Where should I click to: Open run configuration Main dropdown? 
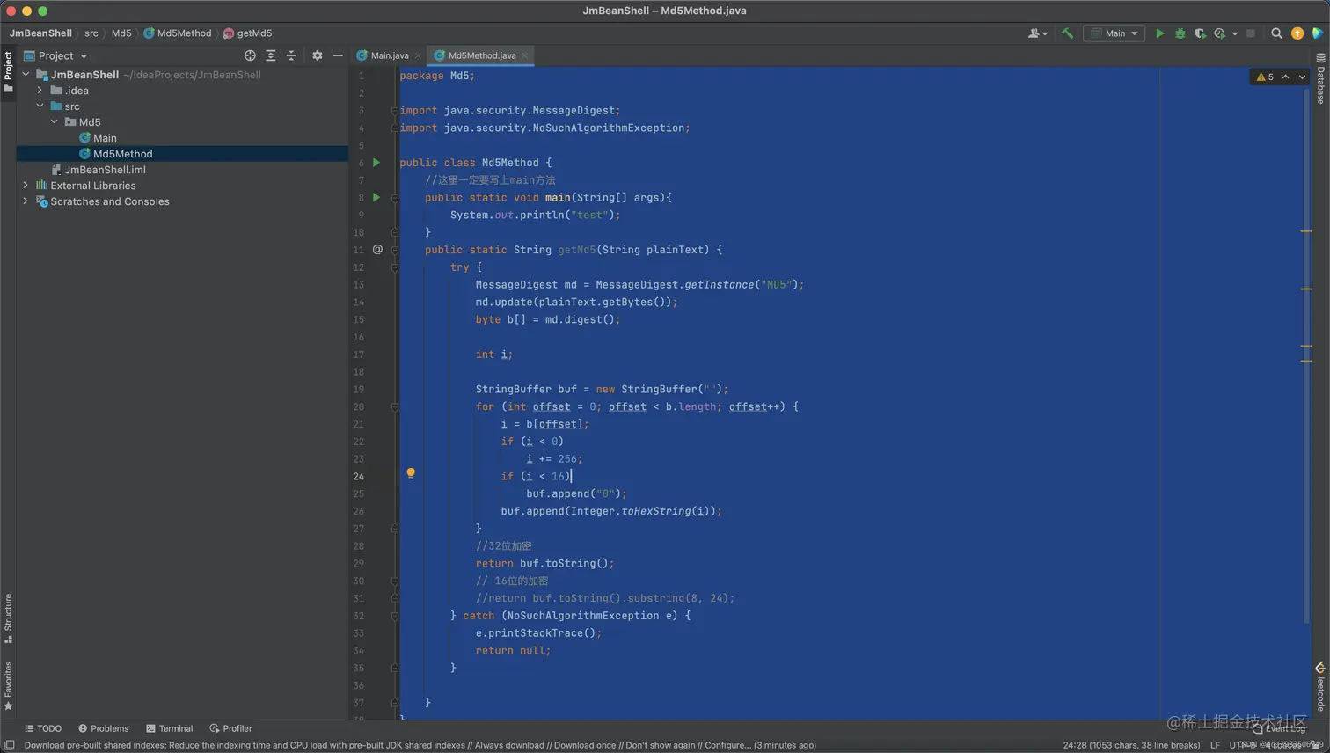click(x=1114, y=33)
